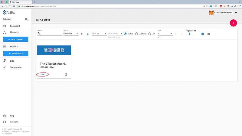Switch to the AdEx dApp browser tab

[20, 2]
